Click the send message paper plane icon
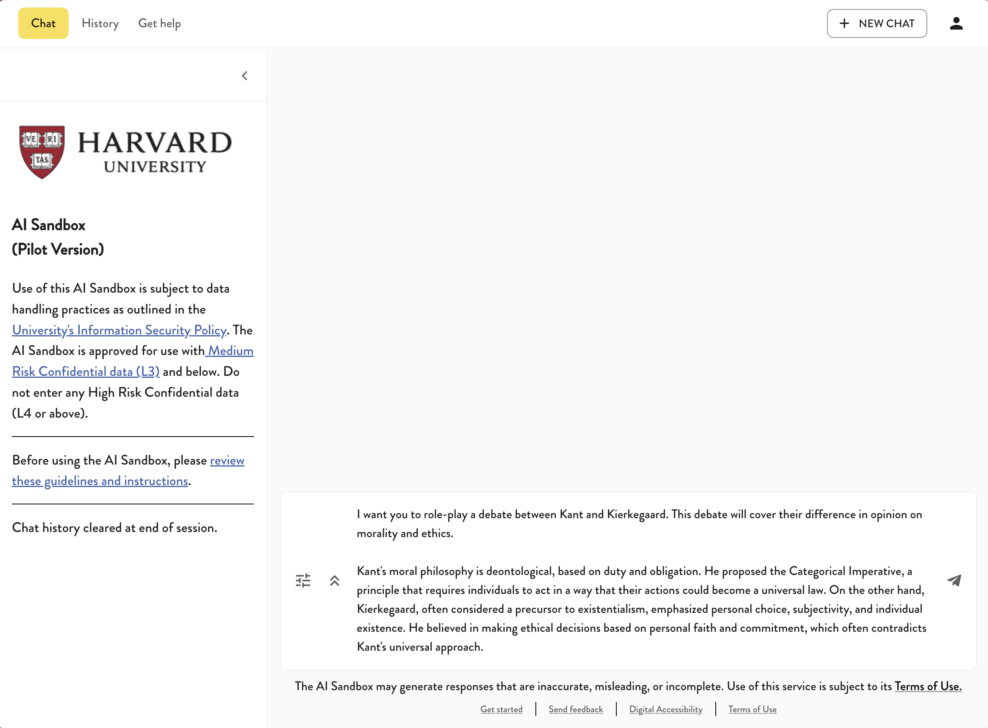 coord(954,581)
